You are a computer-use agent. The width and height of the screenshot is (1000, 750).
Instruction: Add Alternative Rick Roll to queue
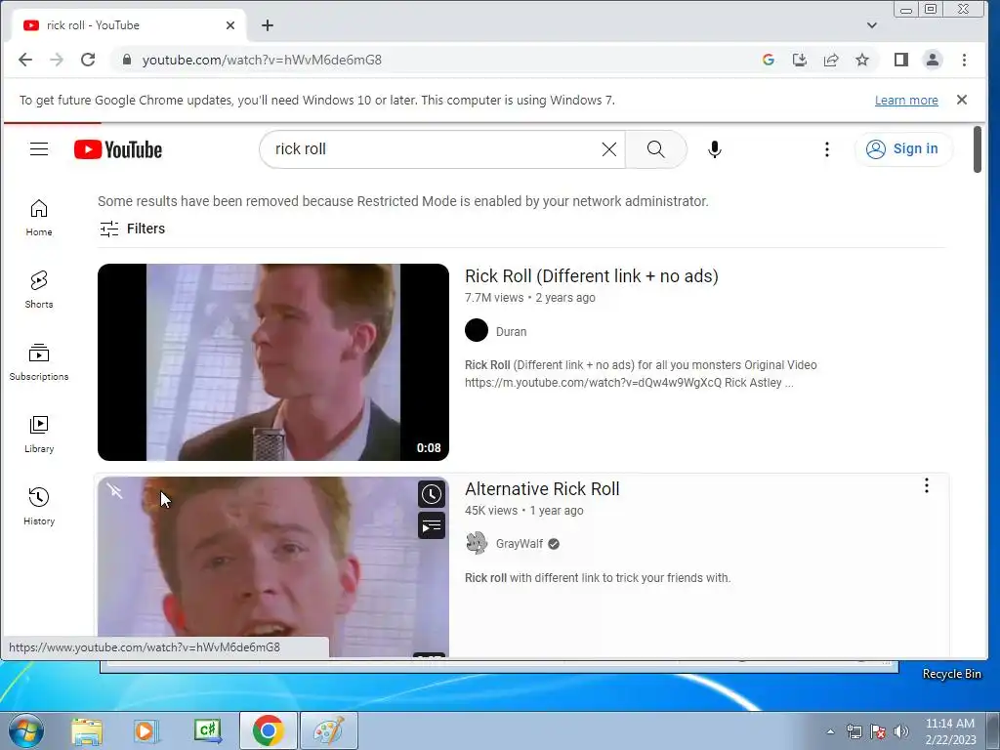[431, 526]
